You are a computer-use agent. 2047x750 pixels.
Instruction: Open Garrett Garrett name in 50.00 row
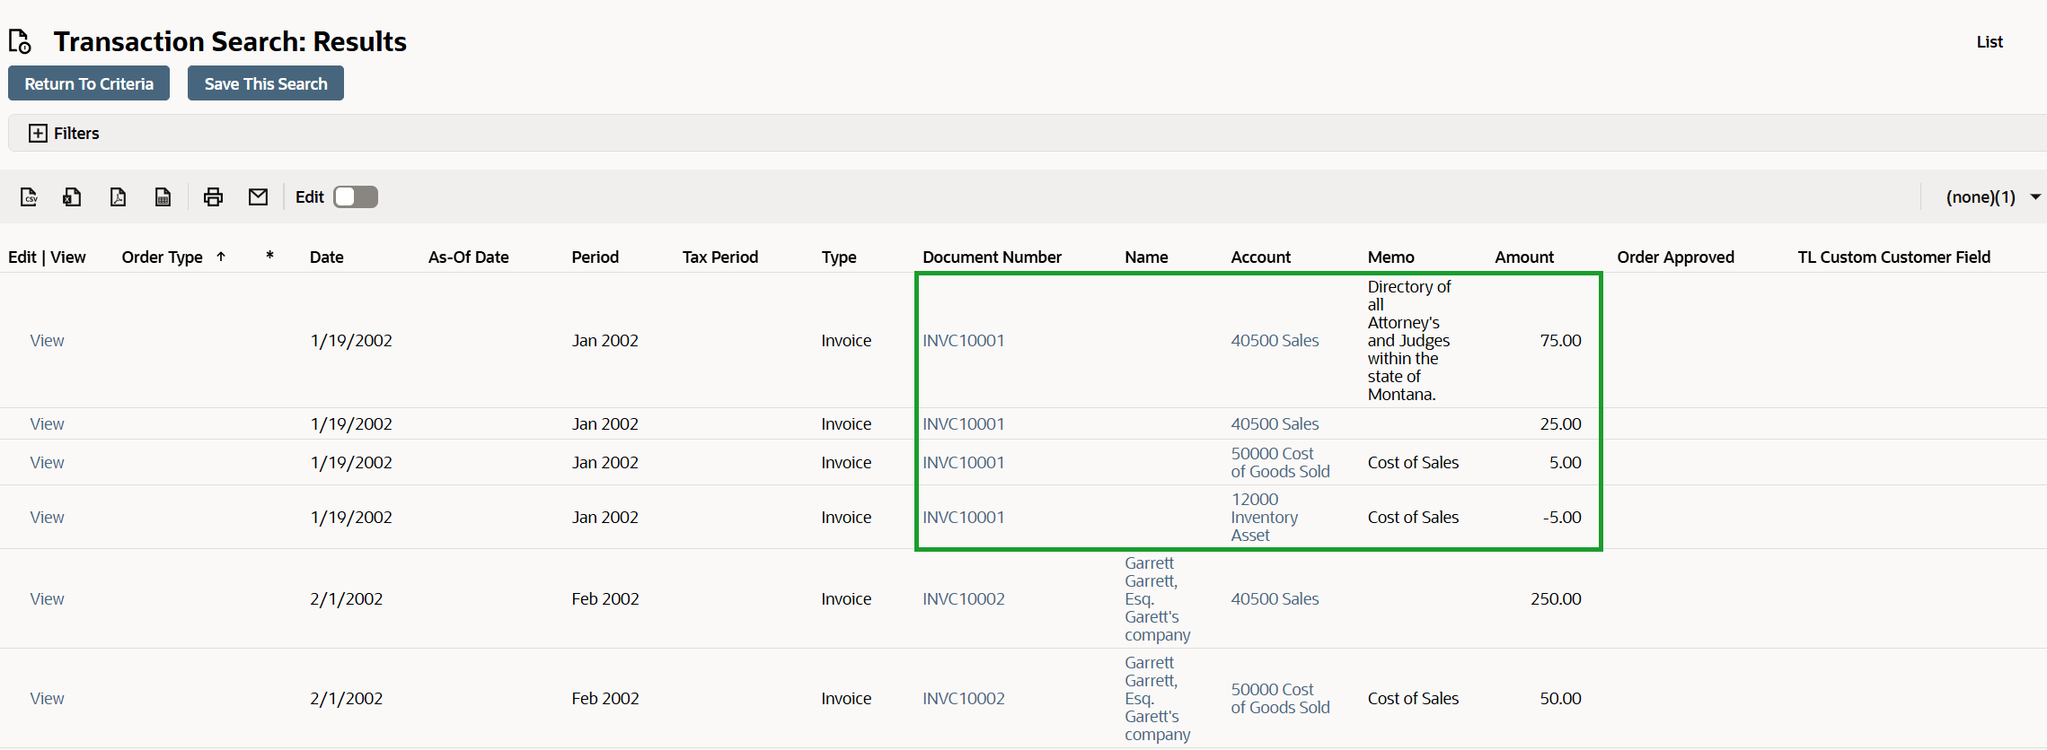tap(1157, 699)
